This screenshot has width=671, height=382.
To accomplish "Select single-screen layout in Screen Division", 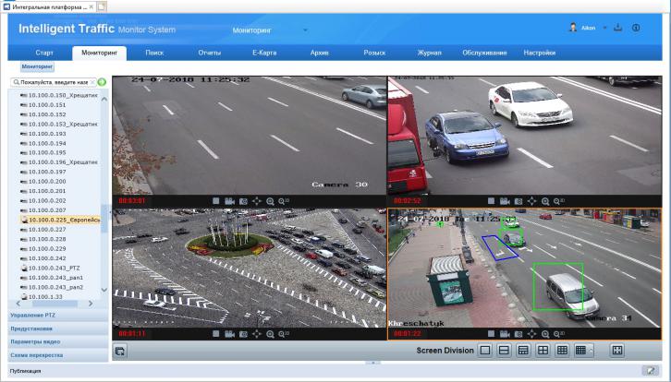I will [x=484, y=351].
